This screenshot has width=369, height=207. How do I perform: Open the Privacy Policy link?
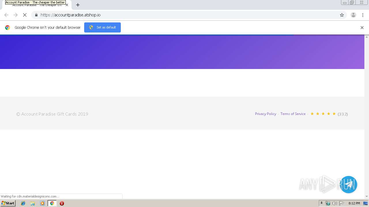tap(266, 114)
